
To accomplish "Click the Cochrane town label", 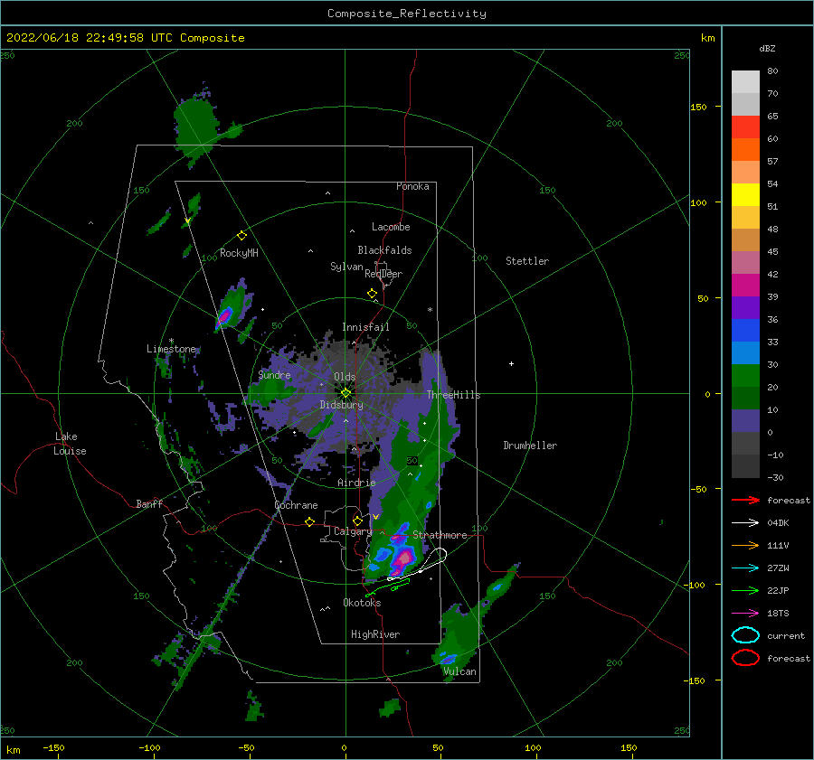I will 296,505.
